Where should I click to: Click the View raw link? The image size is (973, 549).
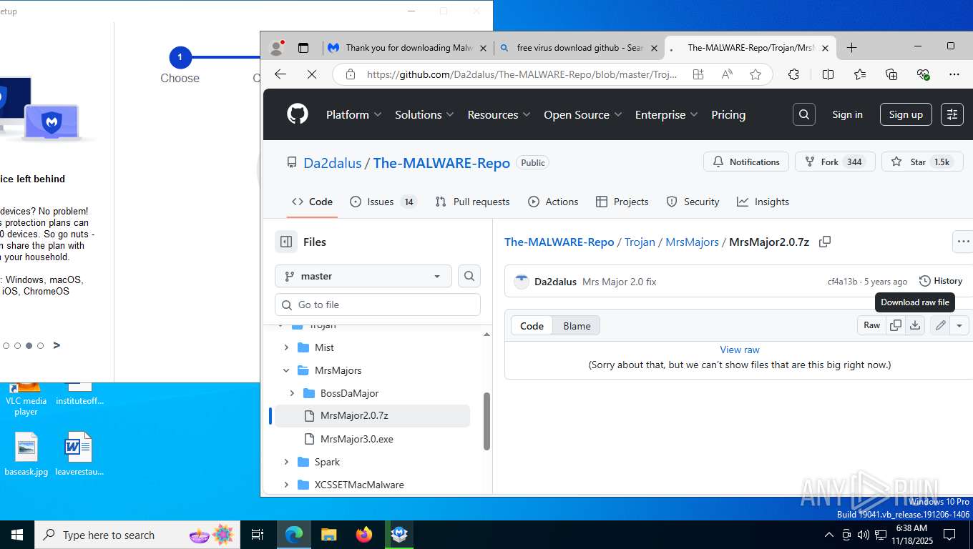pyautogui.click(x=740, y=350)
